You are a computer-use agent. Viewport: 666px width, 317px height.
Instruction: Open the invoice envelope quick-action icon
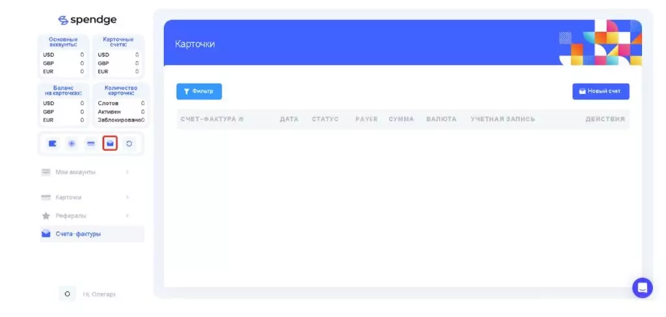point(110,144)
